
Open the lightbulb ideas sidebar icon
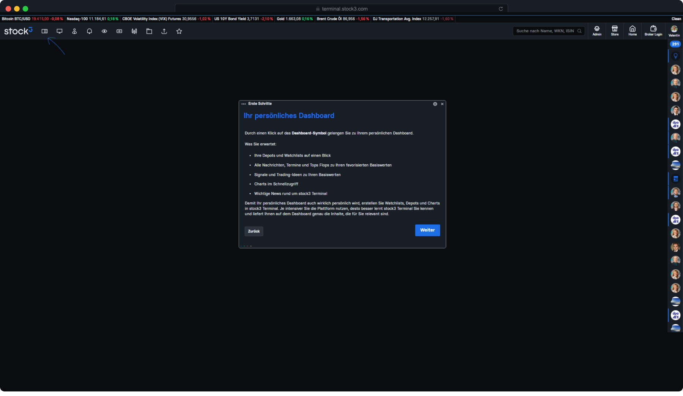(675, 56)
